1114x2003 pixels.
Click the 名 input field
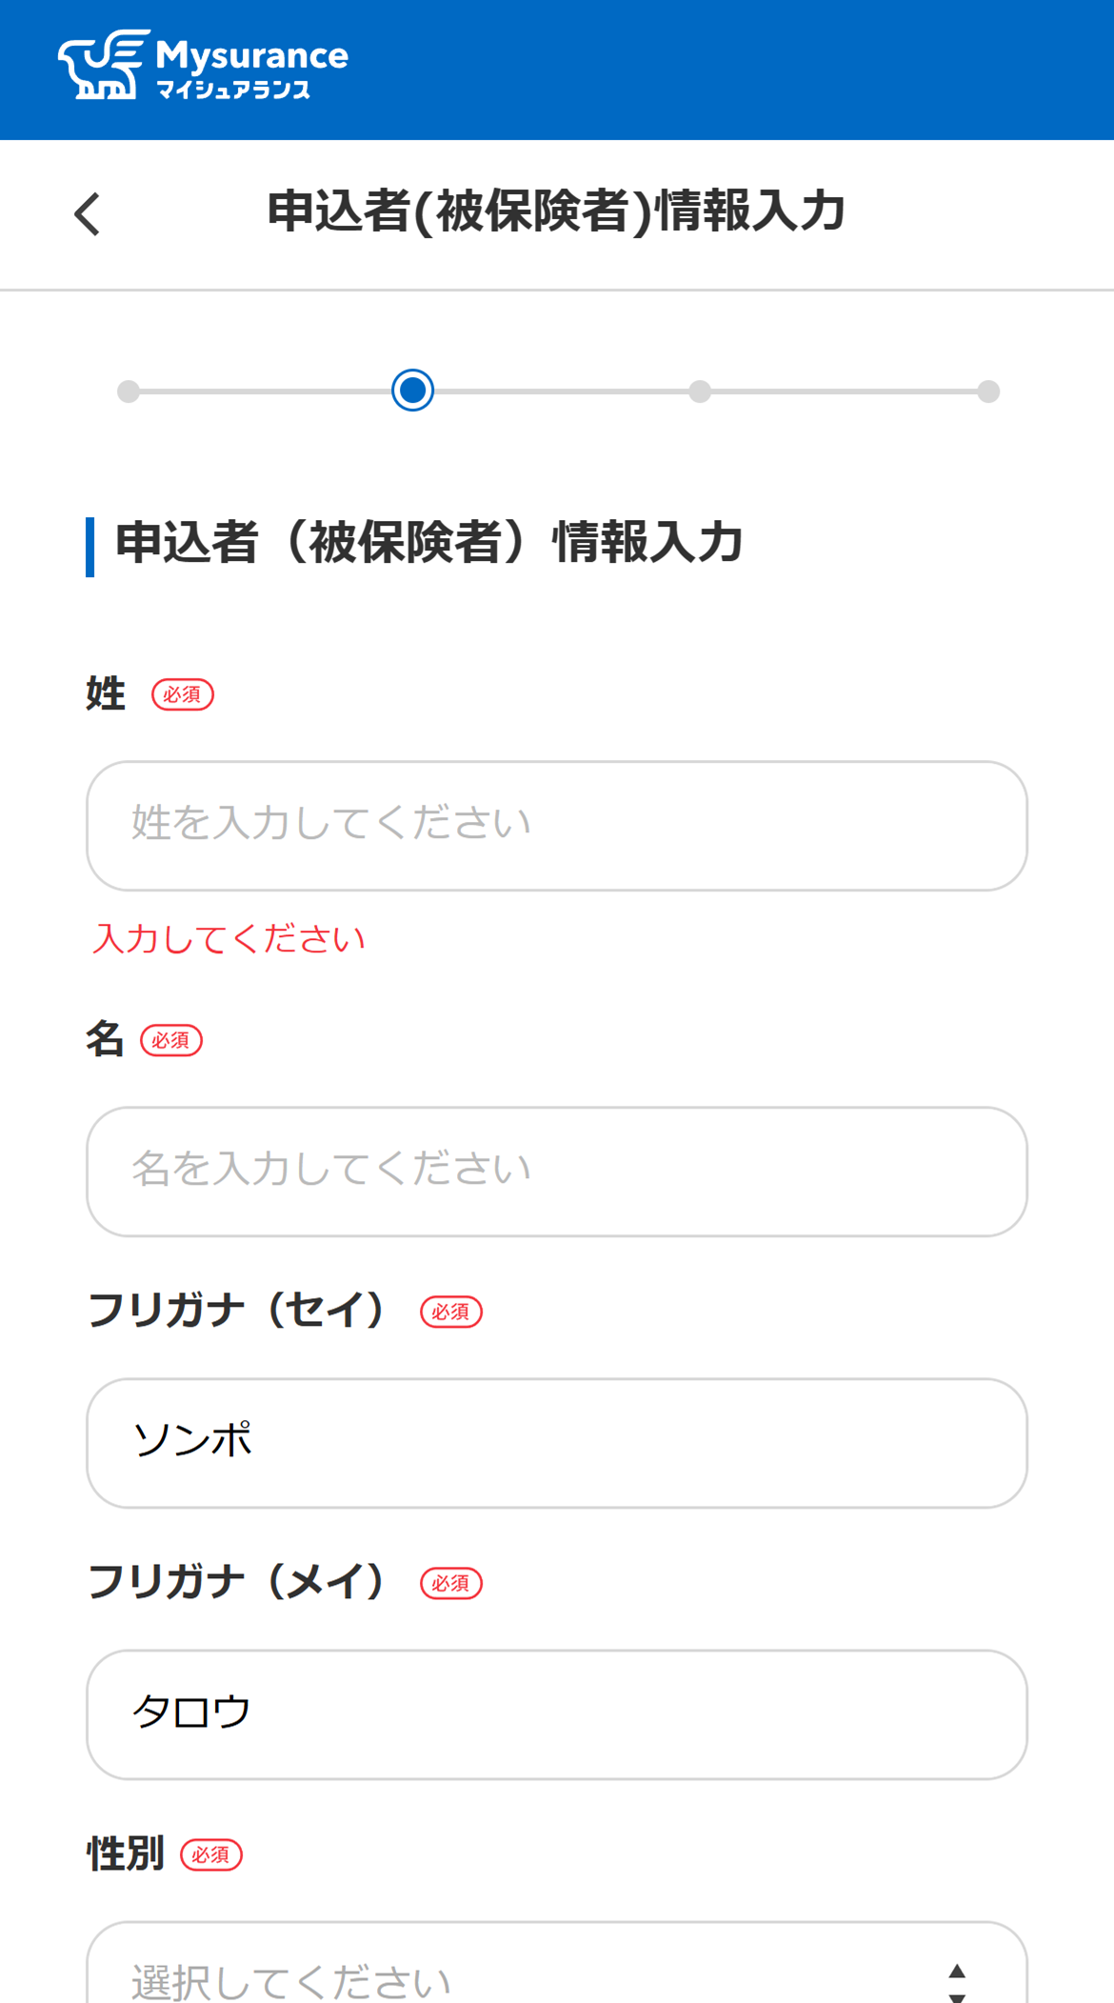coord(556,1171)
